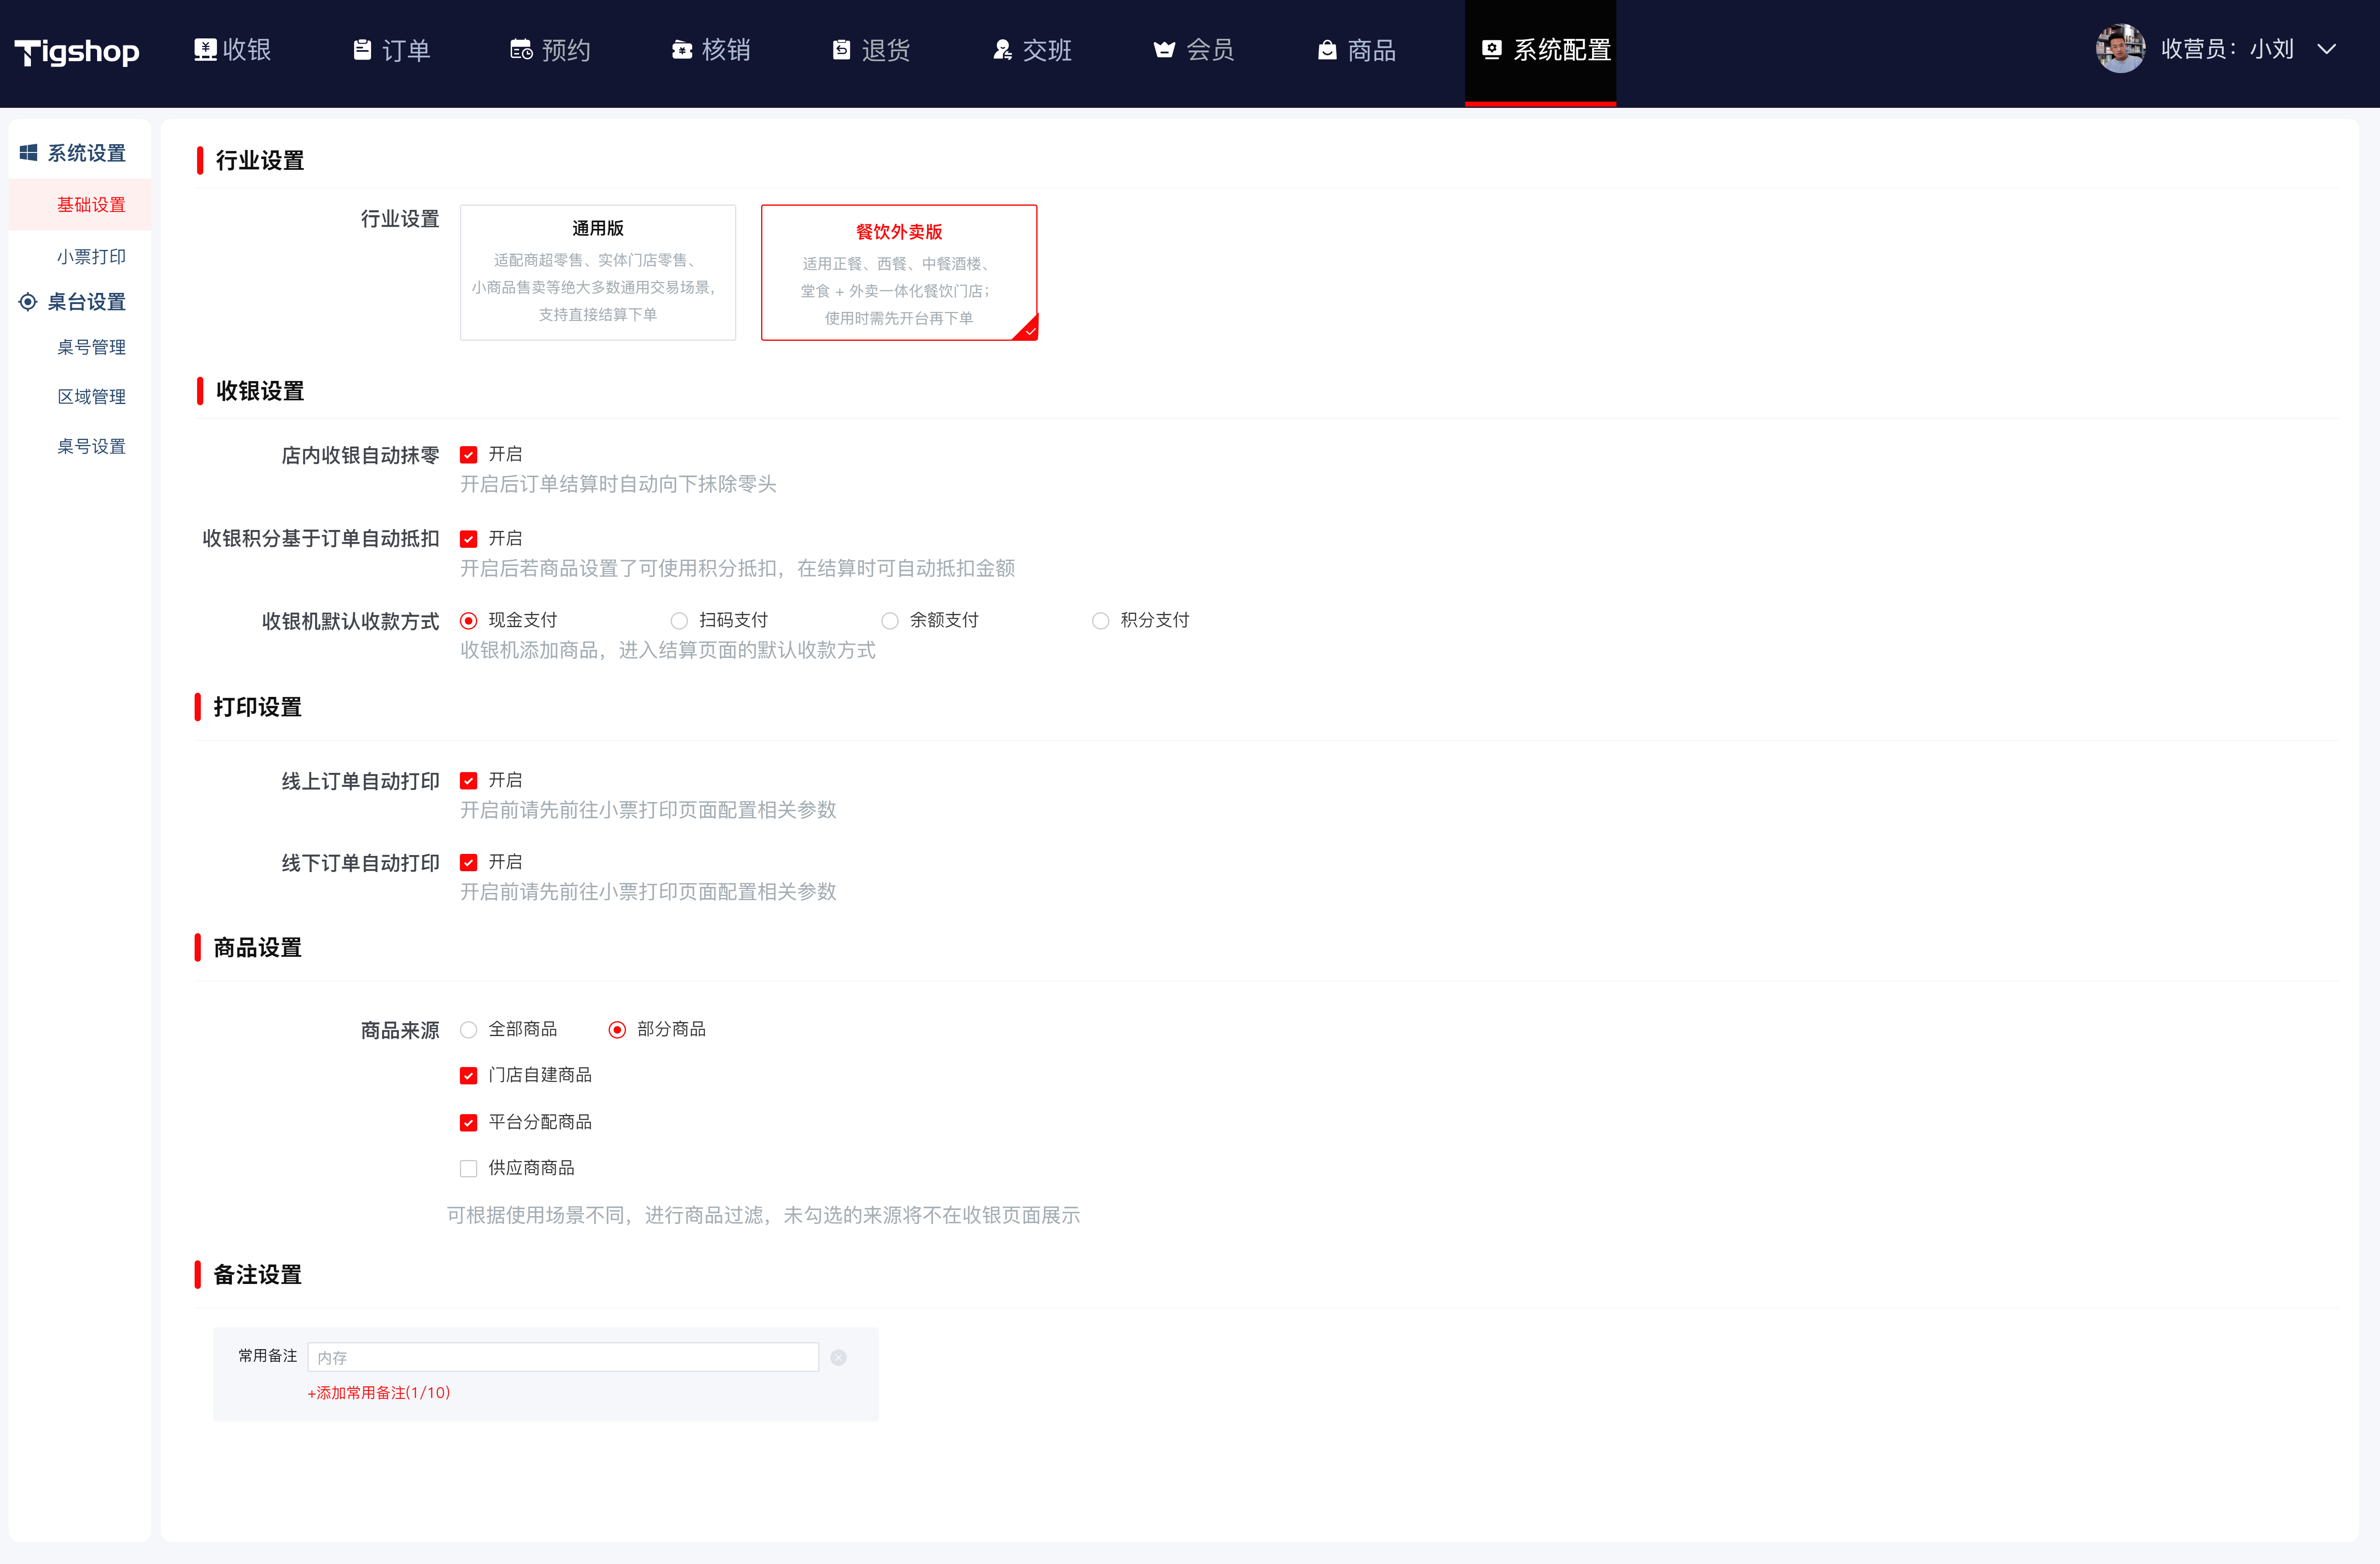Switch to the 交班 tab

click(x=1032, y=50)
